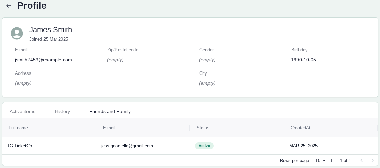Click the empty Address field value
Image resolution: width=380 pixels, height=168 pixels.
click(x=23, y=83)
